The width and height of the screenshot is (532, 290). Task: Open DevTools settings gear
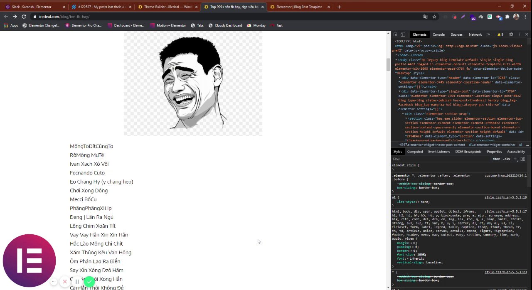point(511,34)
